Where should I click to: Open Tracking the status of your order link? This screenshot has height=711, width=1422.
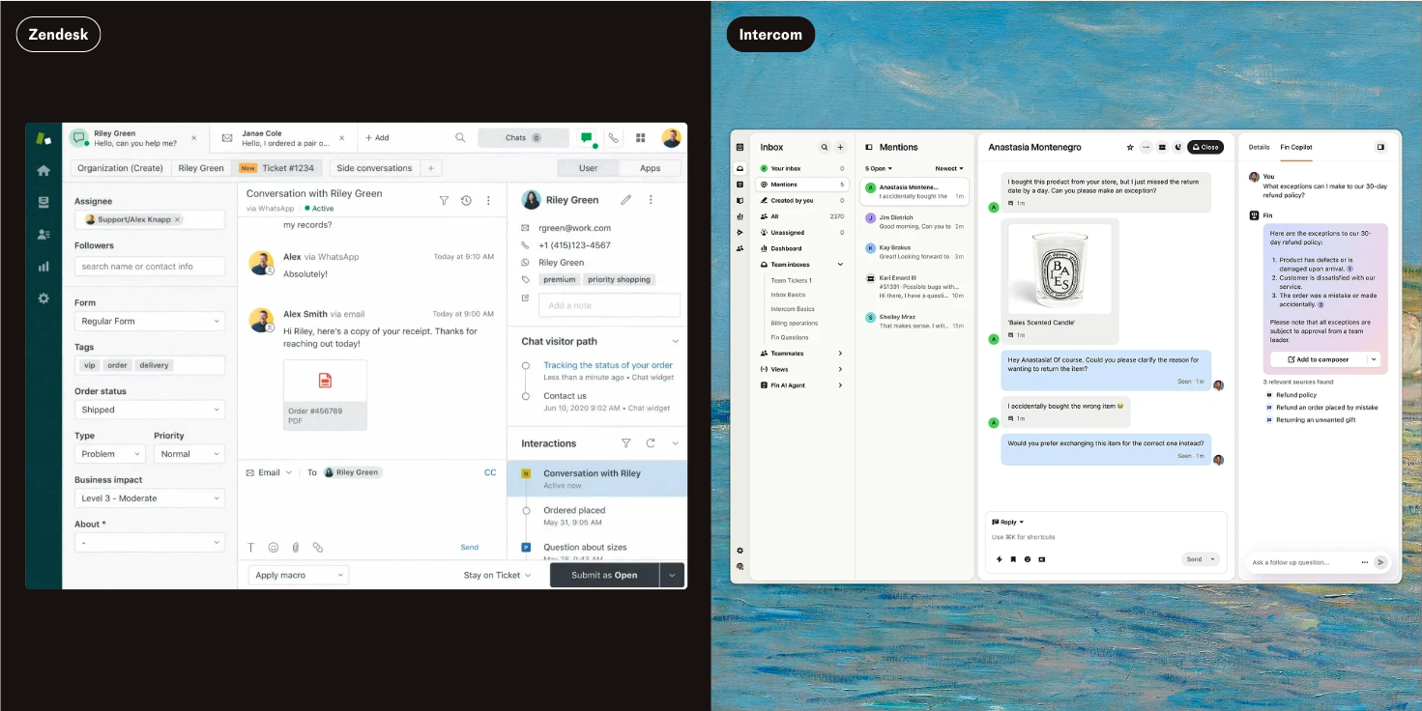point(608,365)
